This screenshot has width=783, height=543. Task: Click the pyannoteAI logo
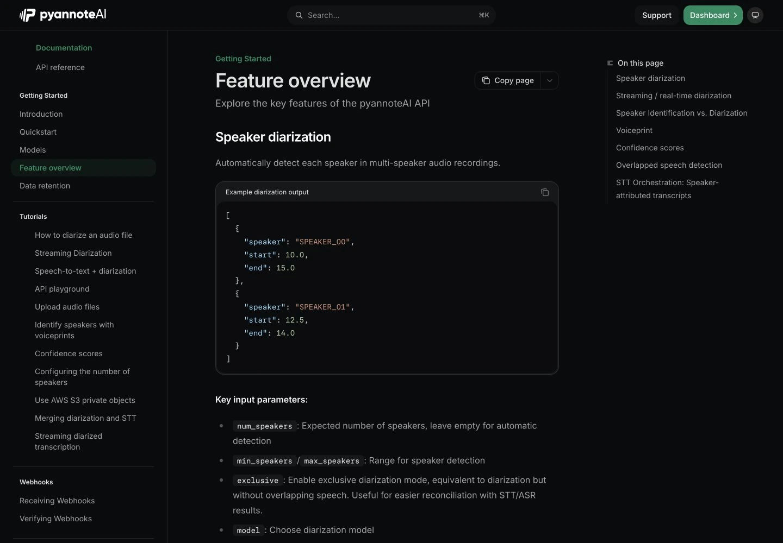63,15
